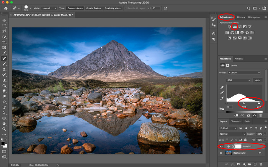
Task: Hide the Background layer
Action: [222, 153]
